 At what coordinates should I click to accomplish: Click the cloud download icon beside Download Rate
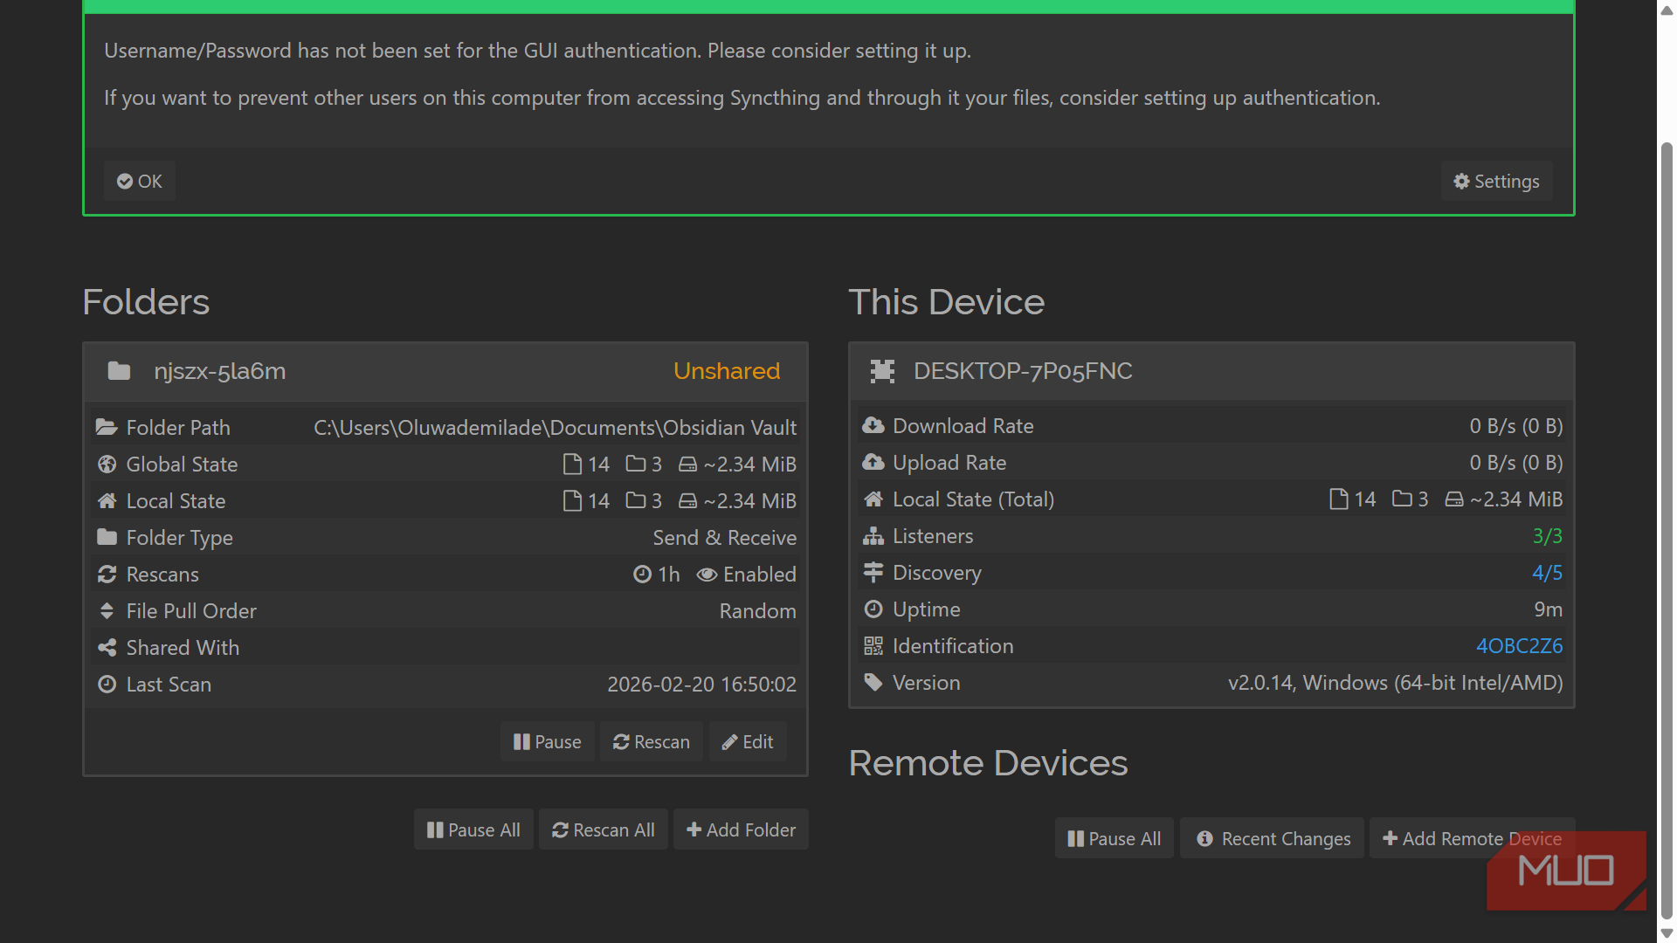pyautogui.click(x=873, y=425)
